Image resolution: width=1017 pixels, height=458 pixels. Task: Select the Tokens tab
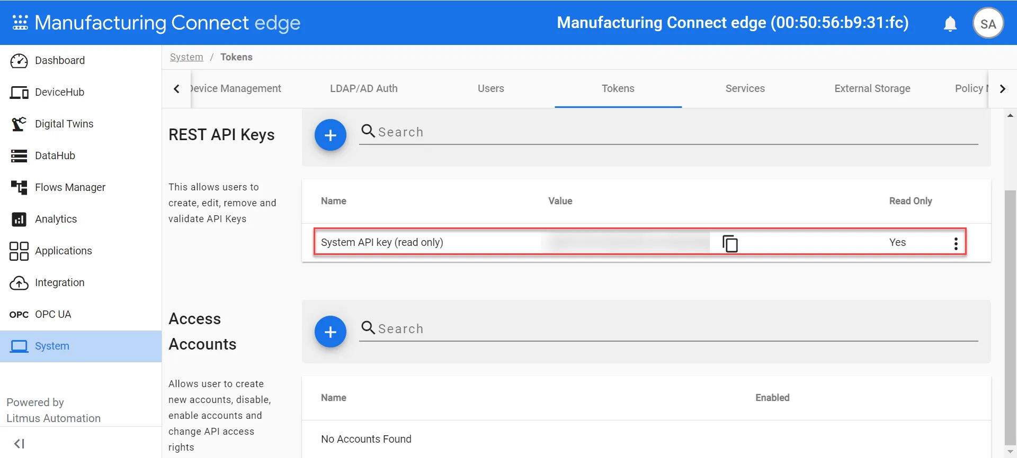618,88
